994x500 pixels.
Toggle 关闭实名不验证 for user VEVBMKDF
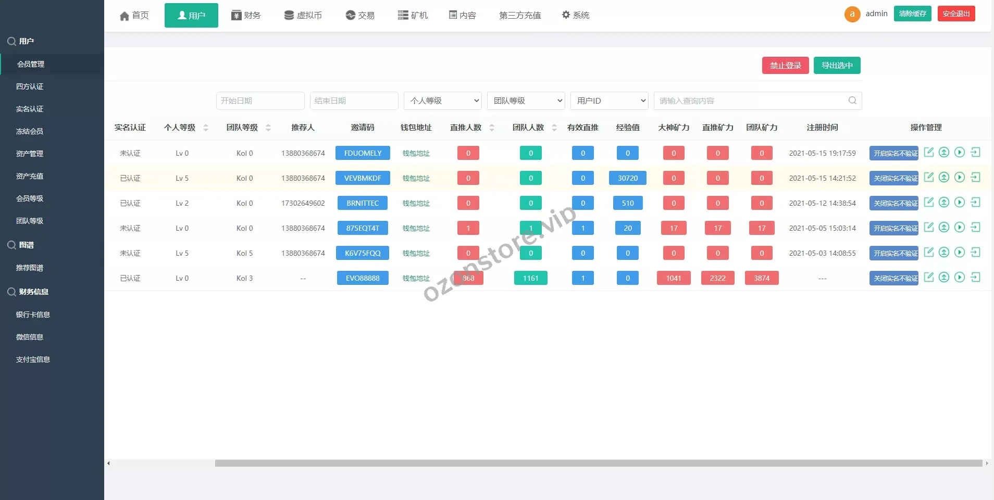[894, 178]
